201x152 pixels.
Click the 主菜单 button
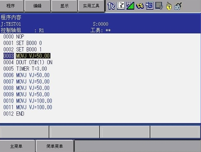[x=18, y=146]
